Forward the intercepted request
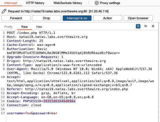 [16, 18]
